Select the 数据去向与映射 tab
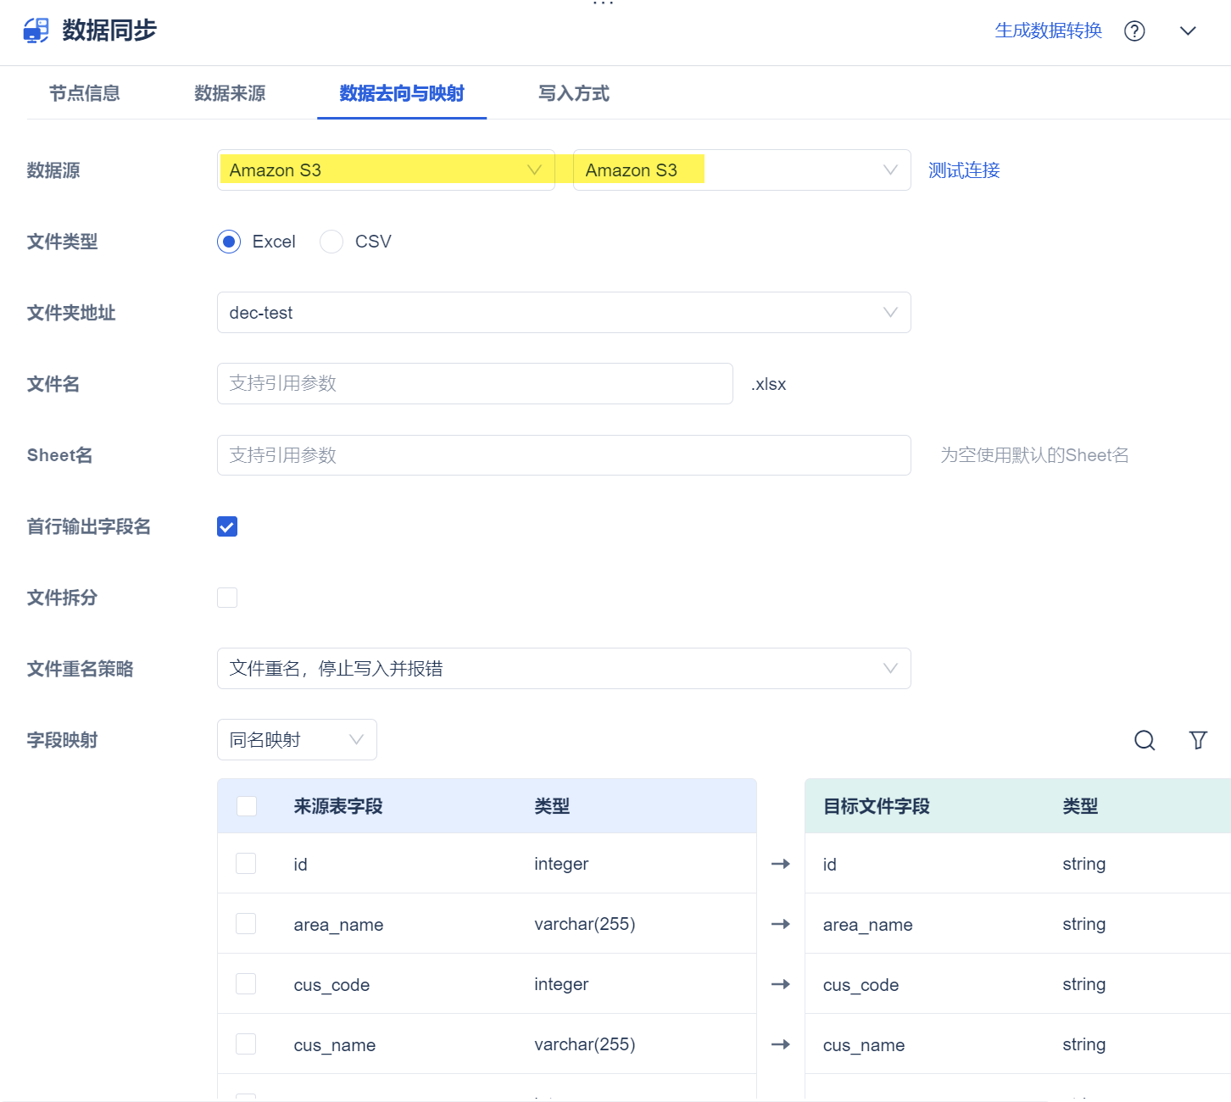The image size is (1231, 1102). 402,93
